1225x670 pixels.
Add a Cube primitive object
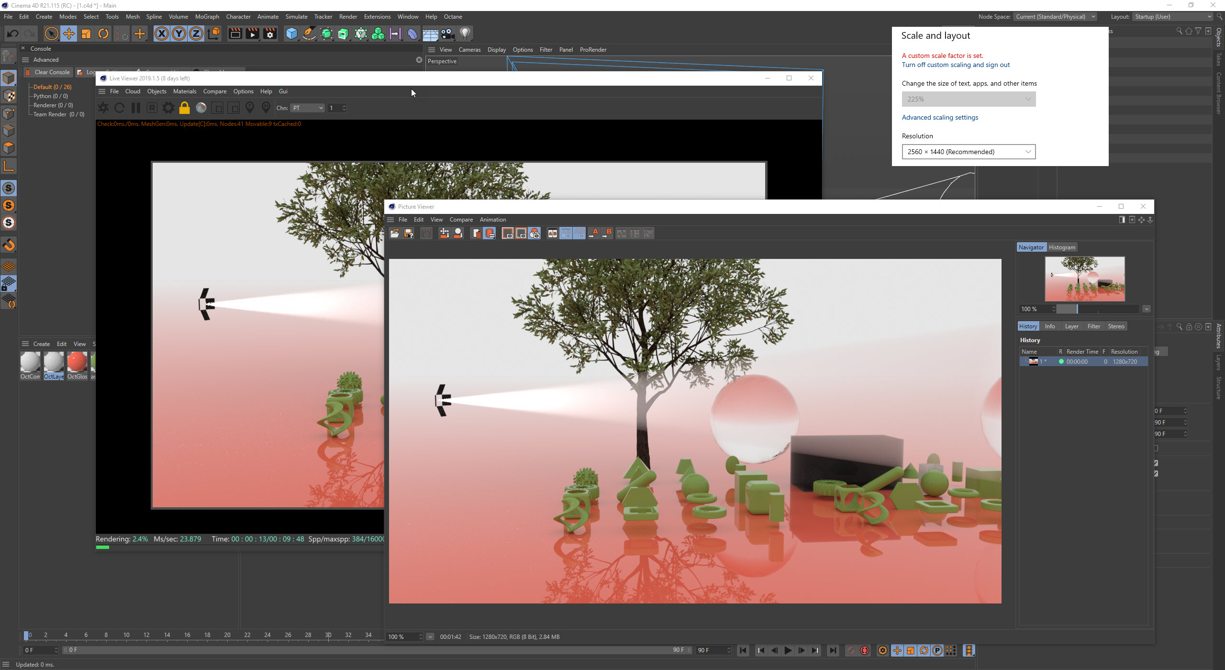tap(291, 33)
